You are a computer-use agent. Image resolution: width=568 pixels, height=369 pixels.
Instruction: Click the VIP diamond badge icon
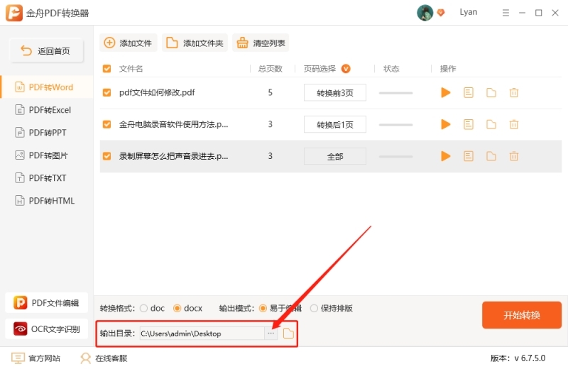tap(441, 13)
